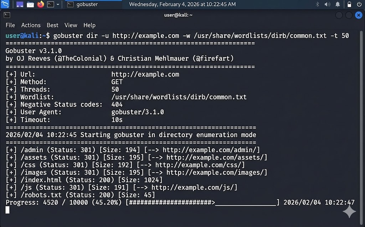365x227 pixels.
Task: Click the date and time clock
Action: point(182,5)
